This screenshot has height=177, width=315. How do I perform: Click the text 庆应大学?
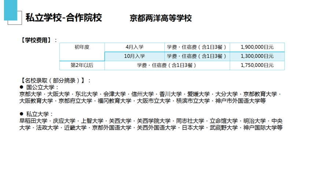coord(64,121)
